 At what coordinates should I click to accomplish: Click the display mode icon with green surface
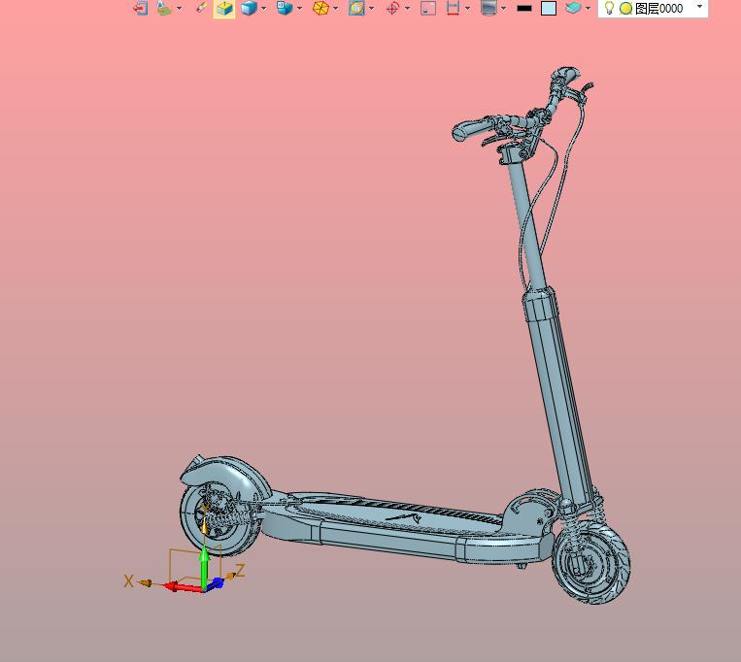tap(164, 8)
